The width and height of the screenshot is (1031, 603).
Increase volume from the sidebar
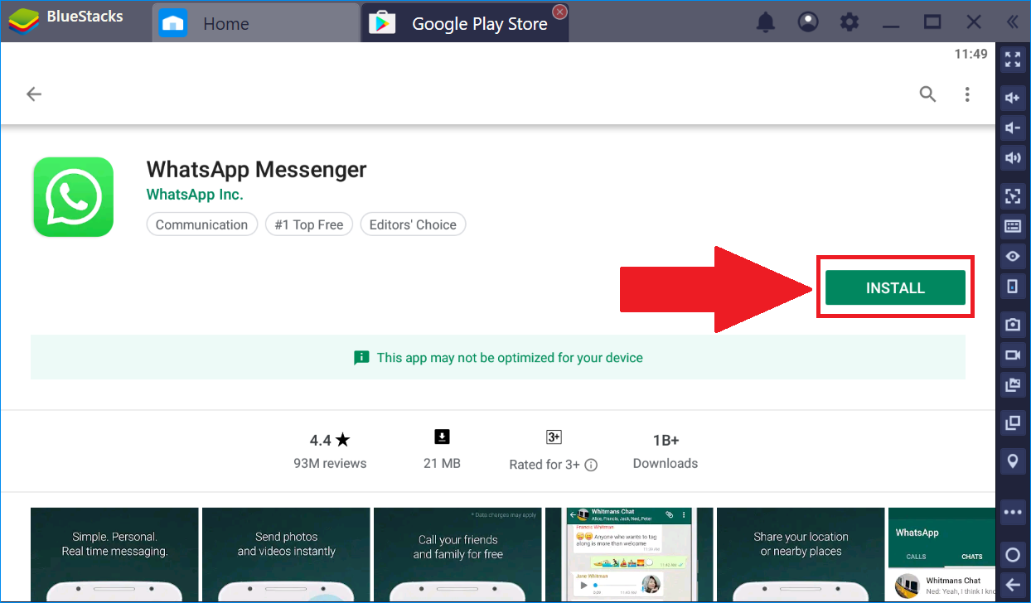[x=1012, y=98]
